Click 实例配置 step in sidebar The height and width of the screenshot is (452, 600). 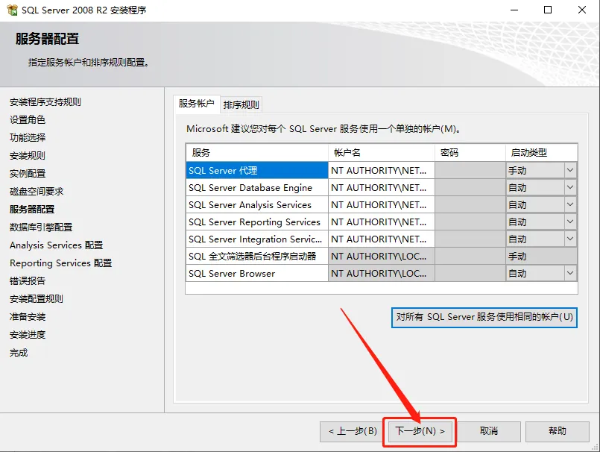(x=27, y=174)
